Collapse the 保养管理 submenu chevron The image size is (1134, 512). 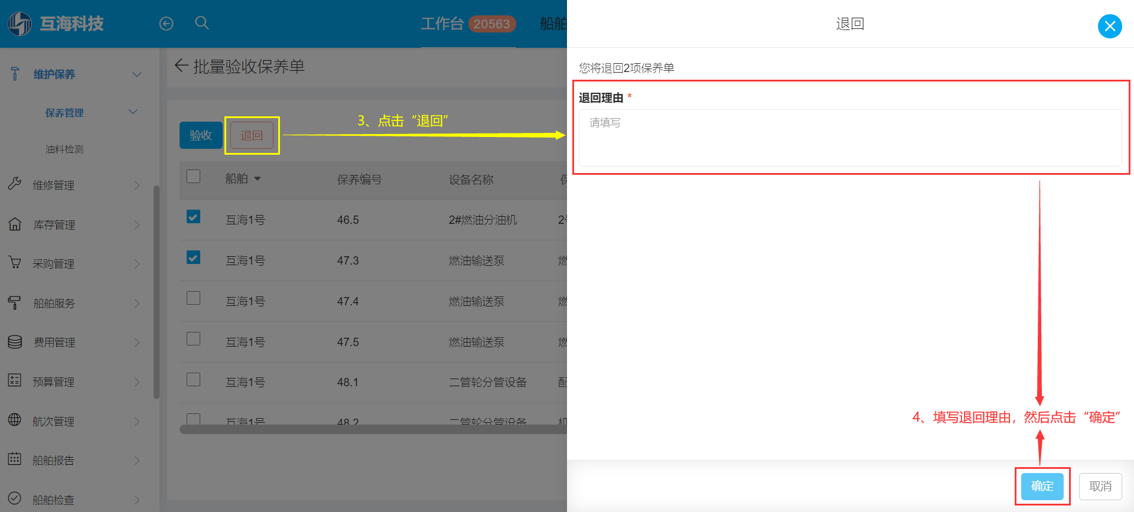[x=133, y=112]
